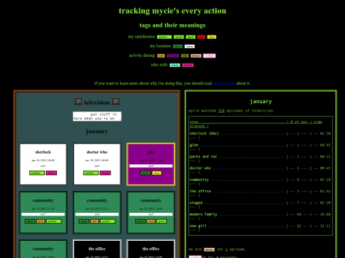345x258 pixels.
Task: Click the notes textarea under television heading
Action: [x=97, y=117]
